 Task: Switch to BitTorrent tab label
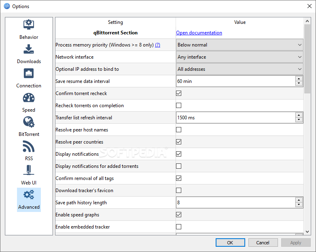[29, 134]
